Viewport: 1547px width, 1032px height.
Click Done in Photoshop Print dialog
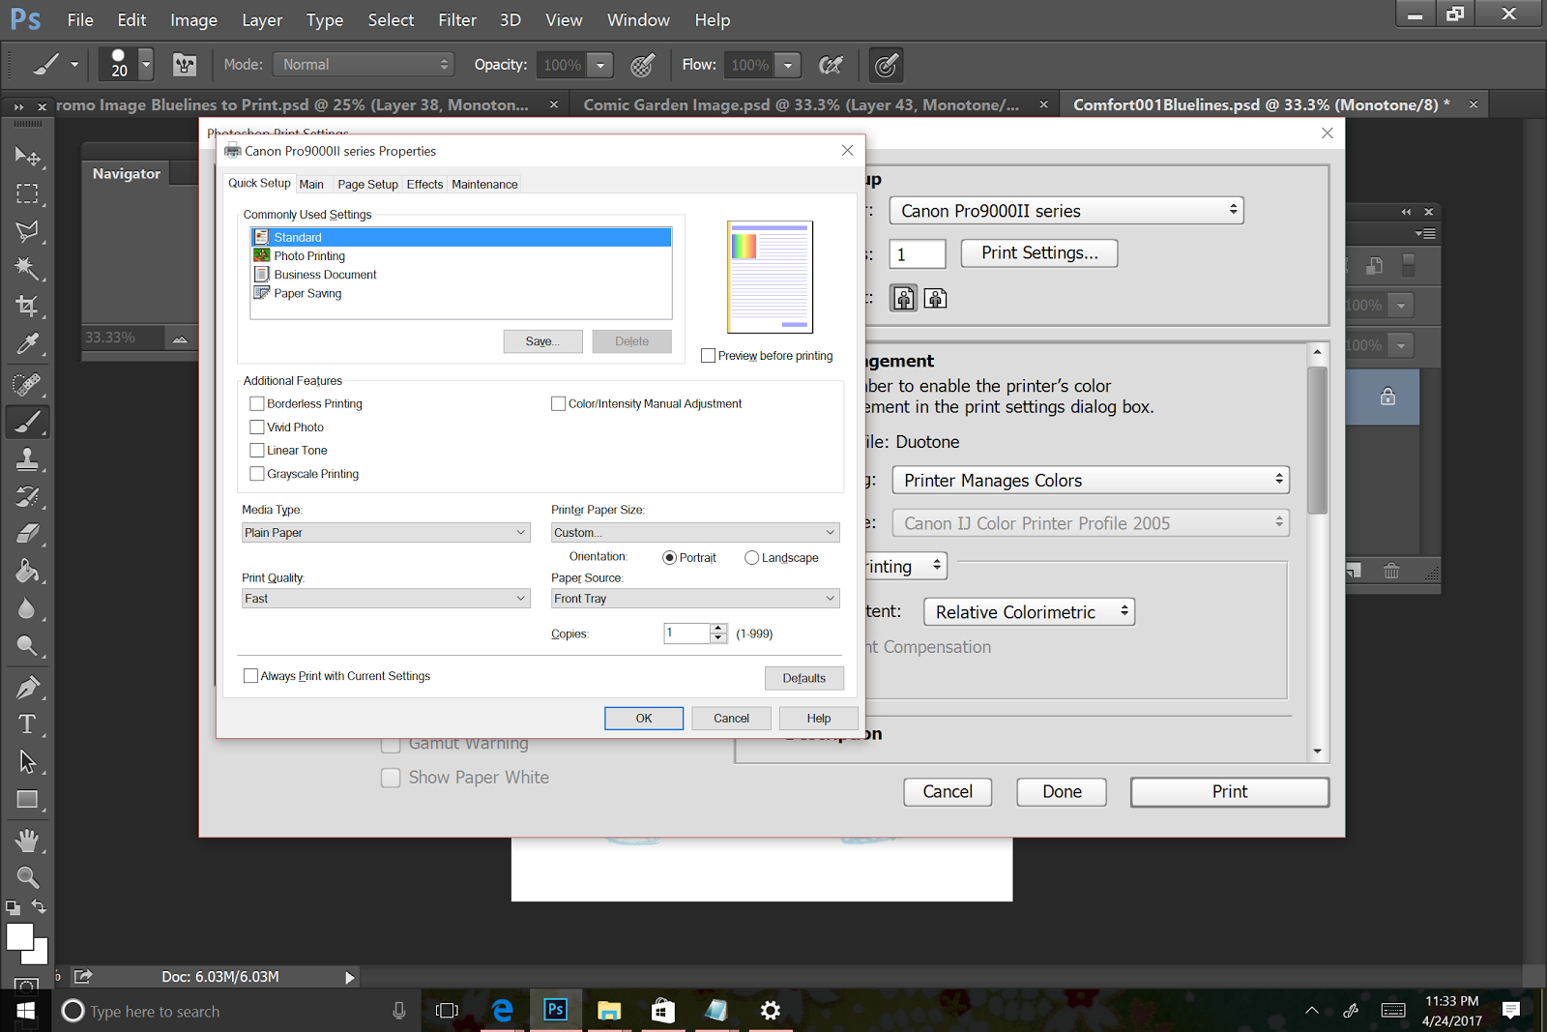point(1062,792)
